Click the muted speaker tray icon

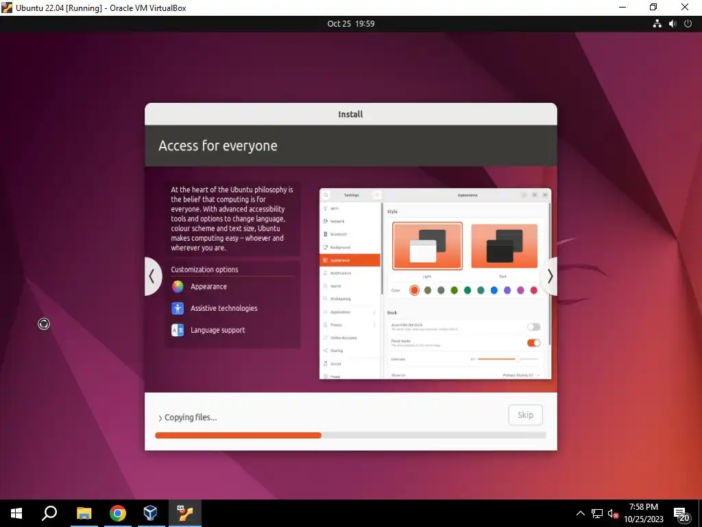click(613, 513)
